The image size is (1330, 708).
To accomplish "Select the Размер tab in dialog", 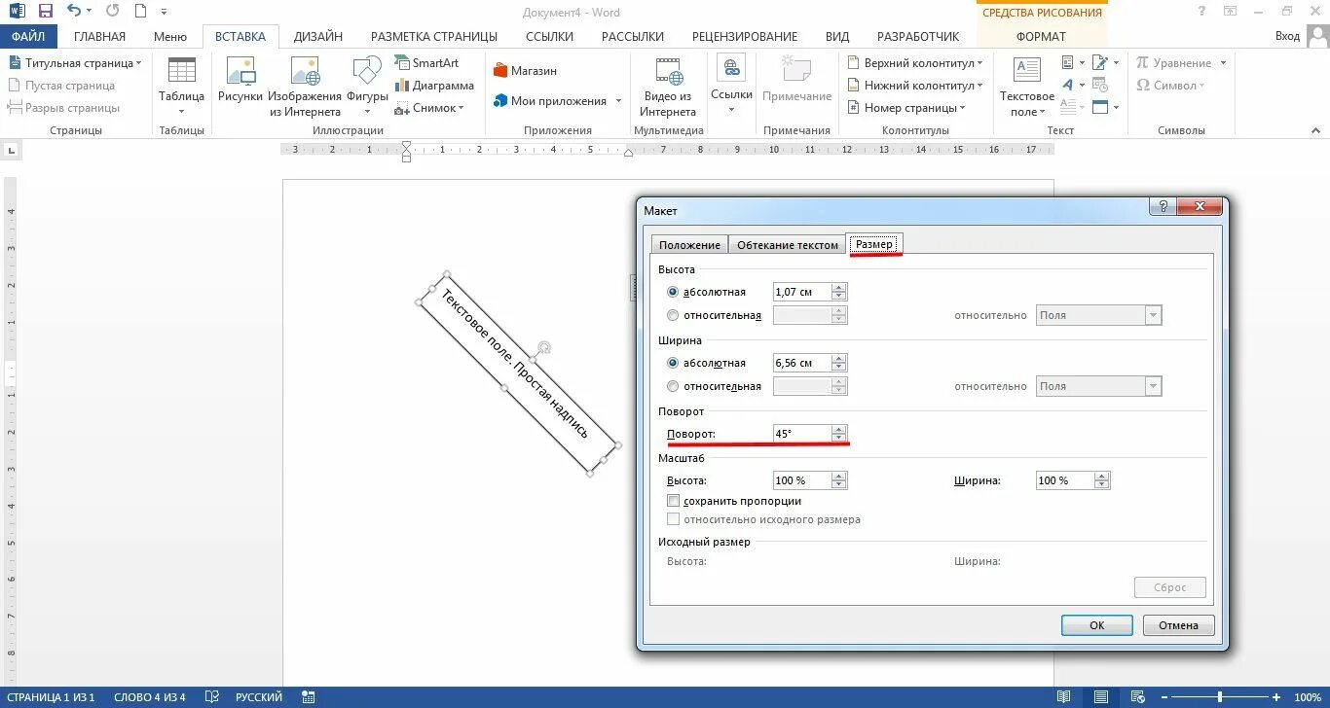I will pyautogui.click(x=874, y=244).
